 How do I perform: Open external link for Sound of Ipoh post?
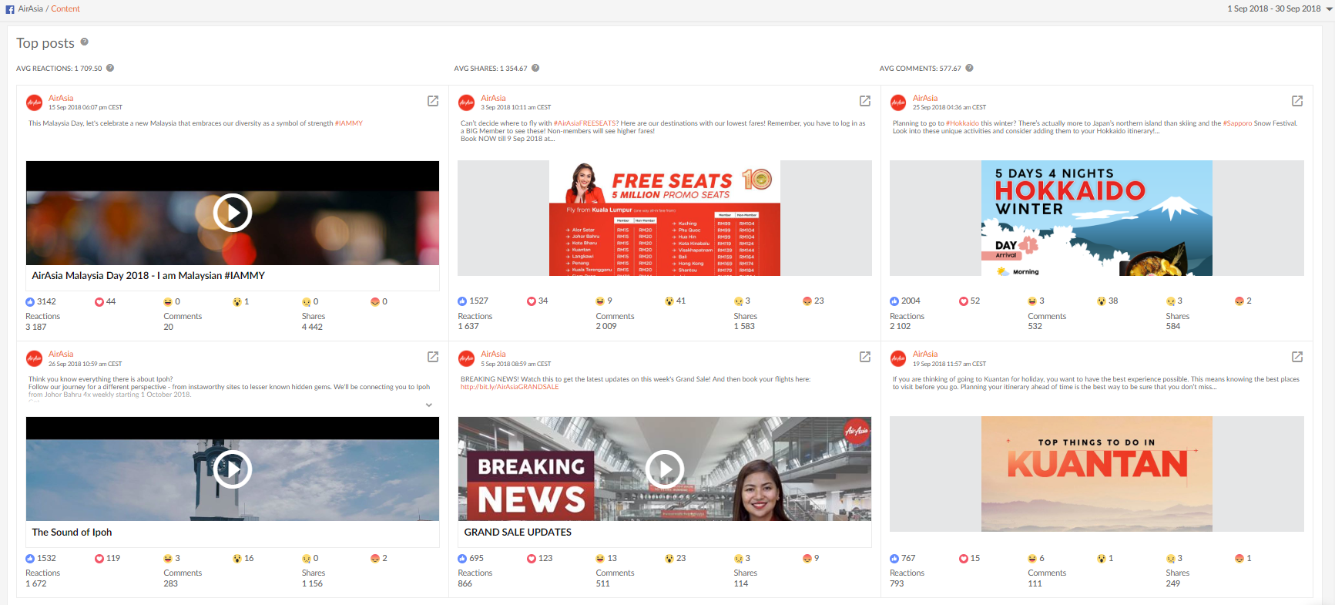[x=433, y=357]
